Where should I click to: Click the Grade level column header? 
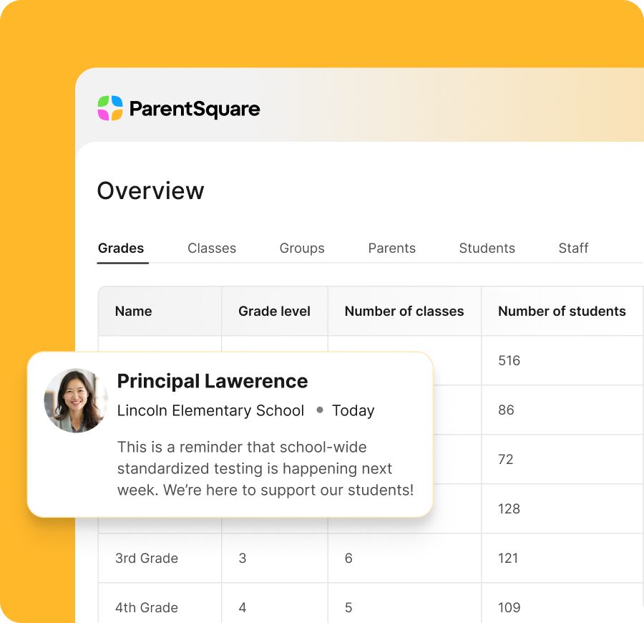(274, 311)
